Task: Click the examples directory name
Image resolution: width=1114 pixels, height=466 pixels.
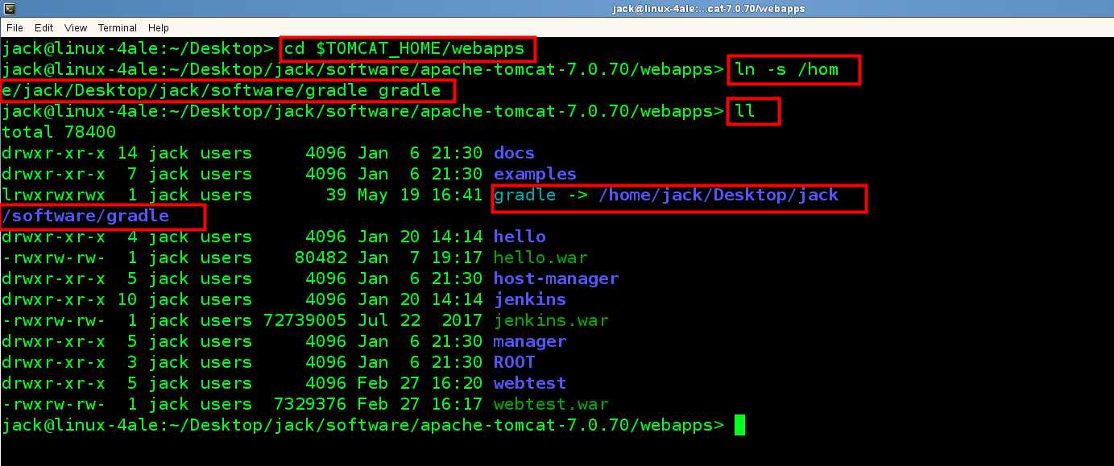Action: [x=535, y=174]
